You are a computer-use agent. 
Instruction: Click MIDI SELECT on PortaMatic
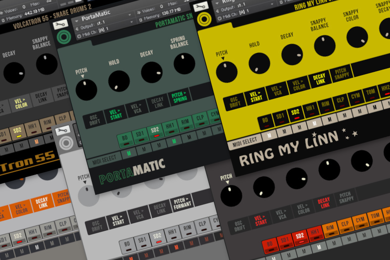104,160
